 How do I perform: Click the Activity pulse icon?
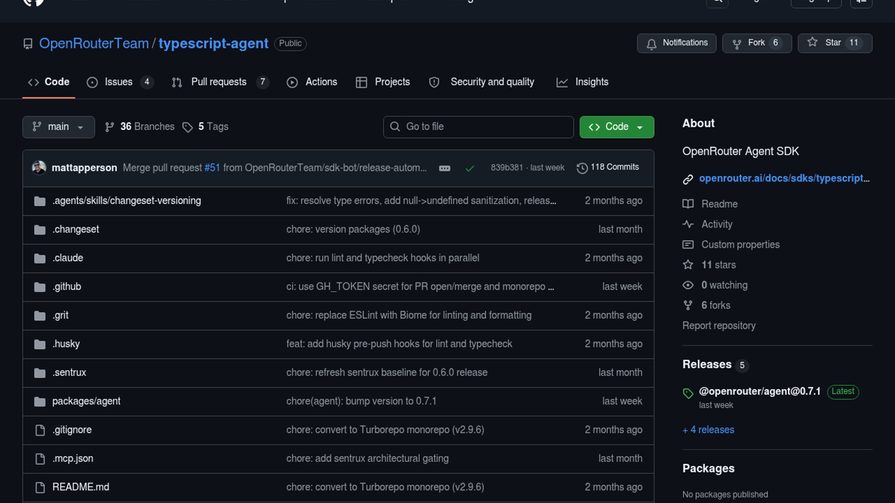(x=688, y=224)
